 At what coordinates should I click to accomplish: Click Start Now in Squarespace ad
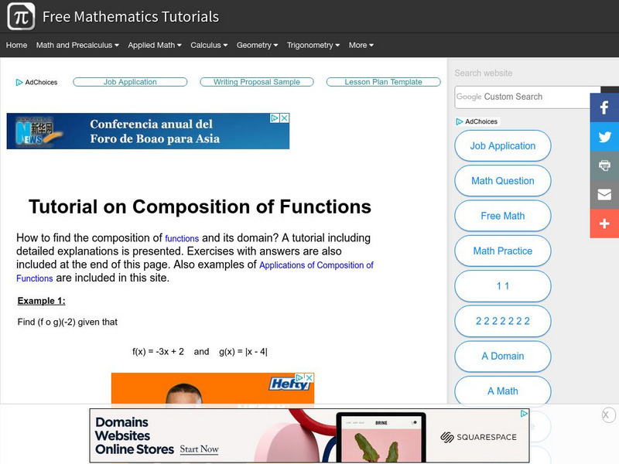(x=199, y=449)
